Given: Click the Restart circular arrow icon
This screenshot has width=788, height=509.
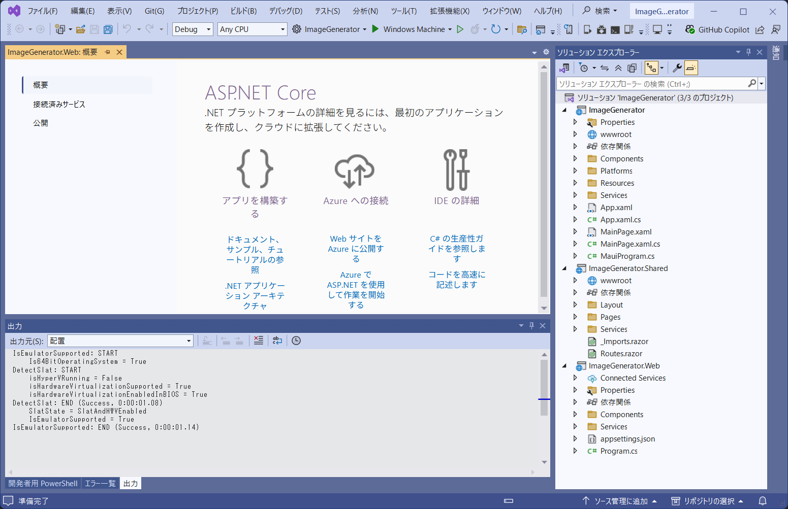Looking at the screenshot, I should click(x=496, y=29).
